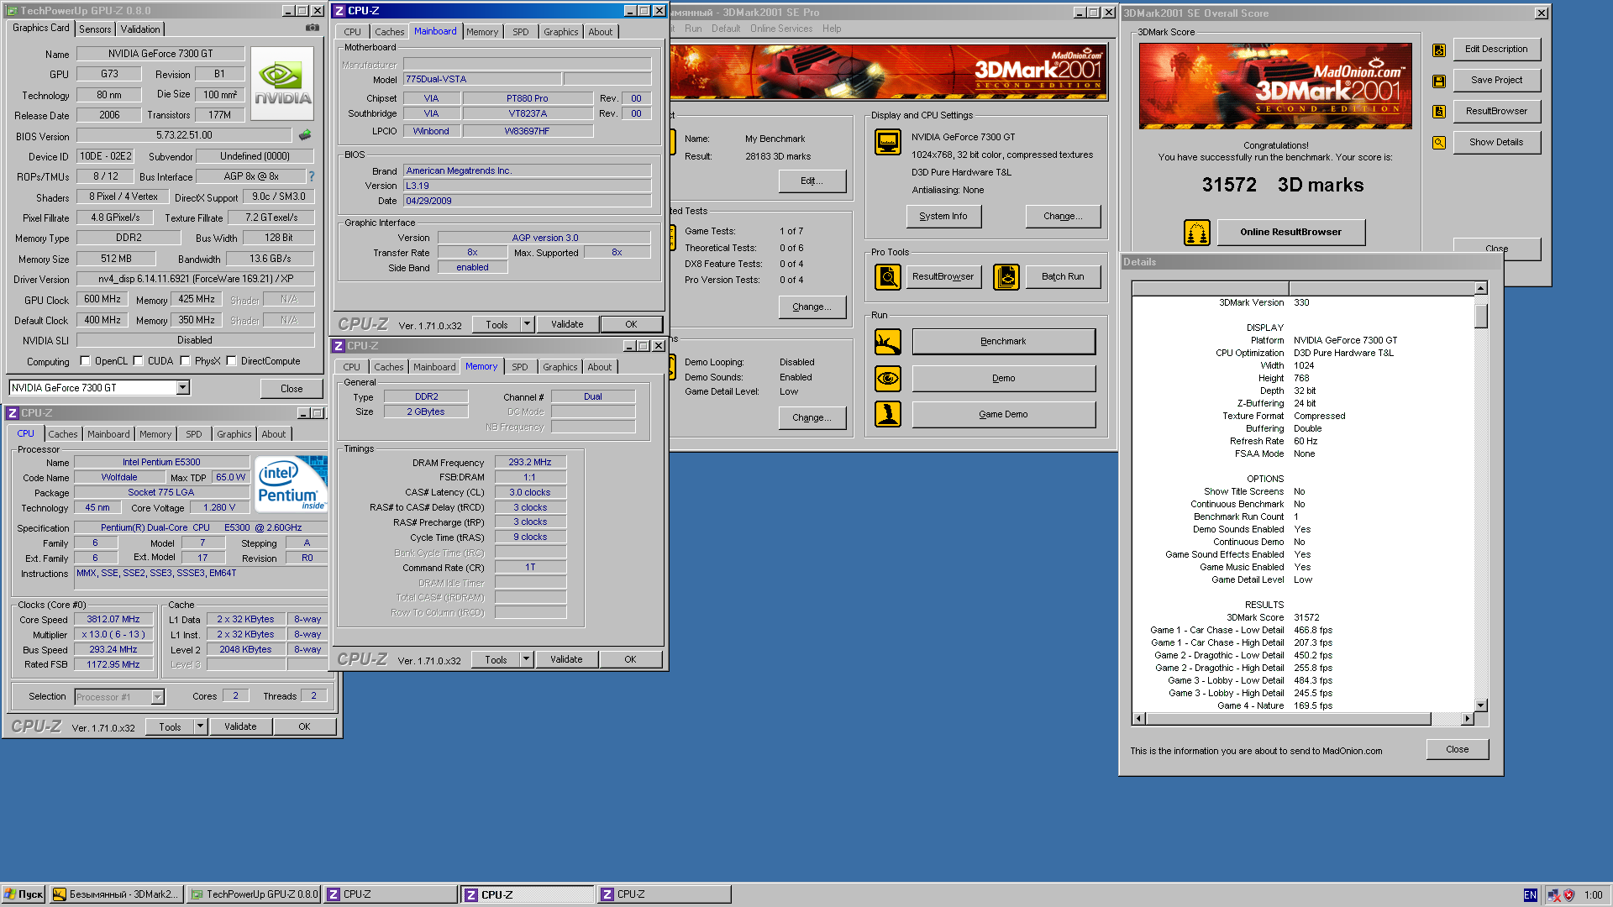Click the Details list vertical scrollbar up arrow

coord(1481,288)
